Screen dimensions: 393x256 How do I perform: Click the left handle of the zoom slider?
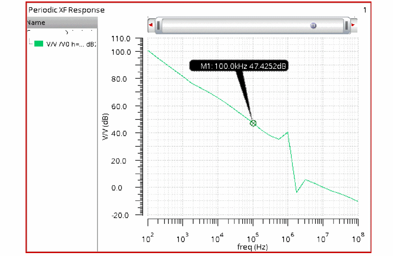click(158, 25)
